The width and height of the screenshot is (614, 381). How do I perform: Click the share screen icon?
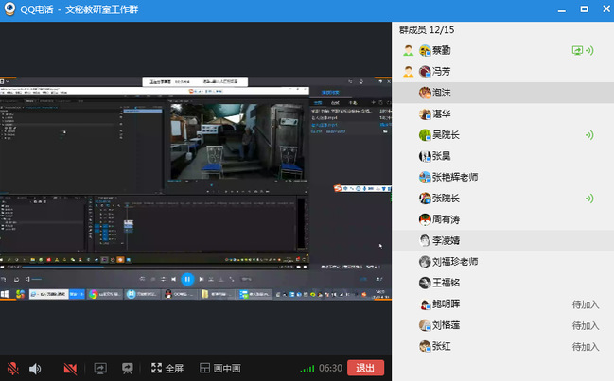100,368
